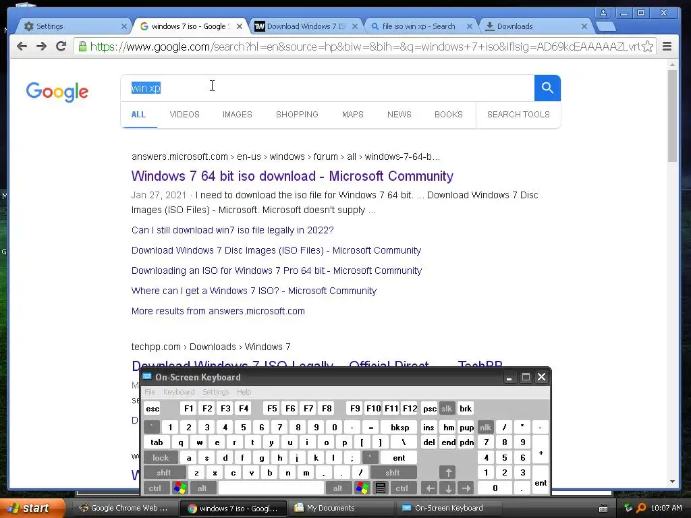
Task: Go back using Chrome's back arrow
Action: pyautogui.click(x=22, y=47)
